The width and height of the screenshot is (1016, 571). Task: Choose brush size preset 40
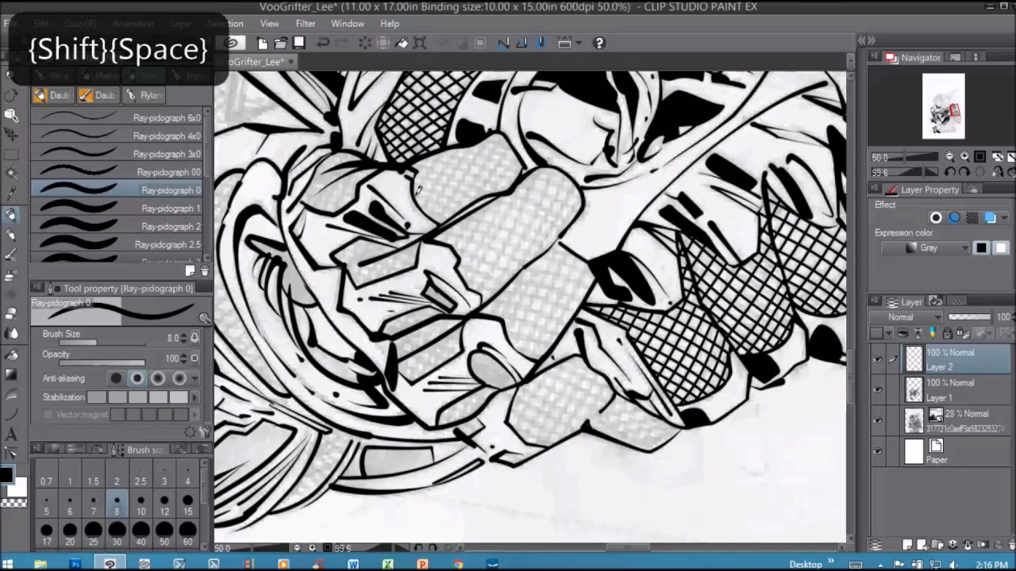click(x=140, y=535)
